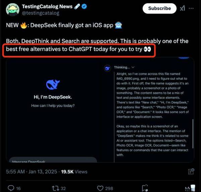
Task: Click the small DeepSeek avatar beside Thinking
Action: coord(108,68)
